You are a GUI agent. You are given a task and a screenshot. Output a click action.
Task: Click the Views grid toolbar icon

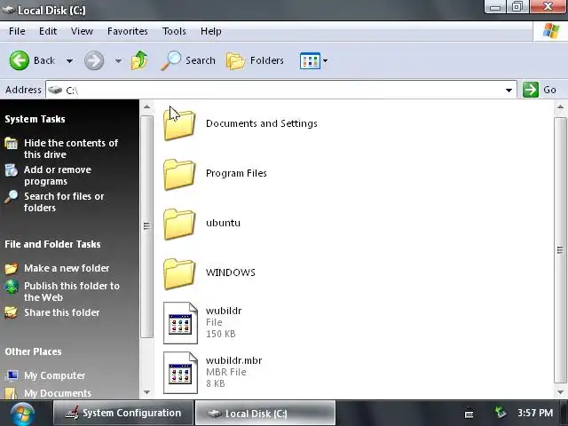310,60
